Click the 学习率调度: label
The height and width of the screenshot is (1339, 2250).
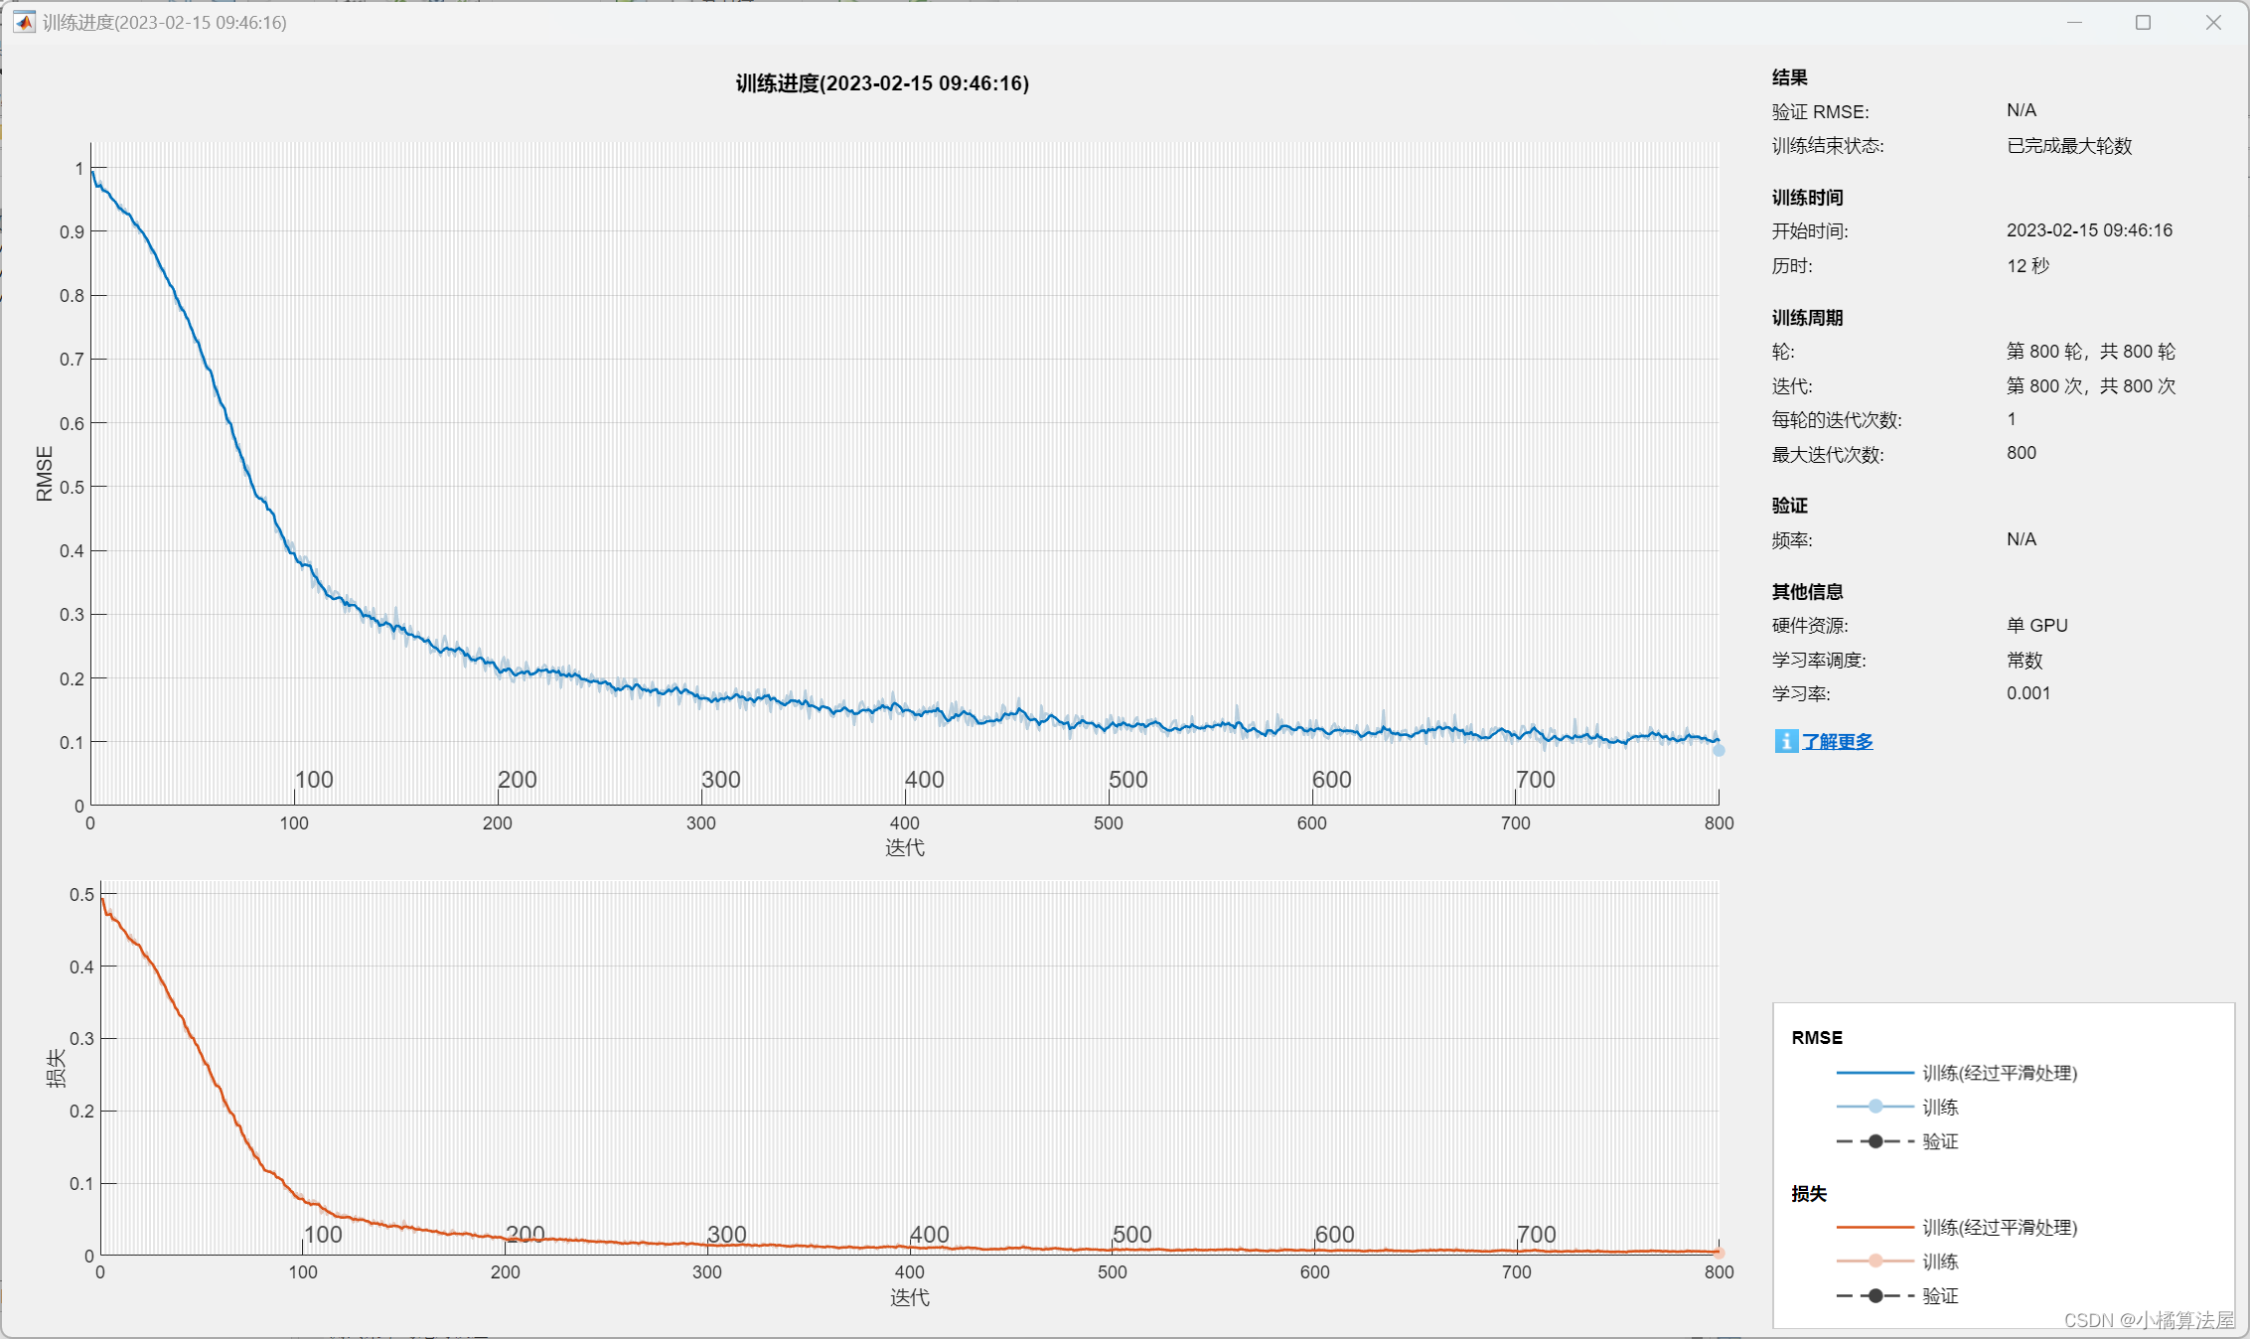(1819, 661)
